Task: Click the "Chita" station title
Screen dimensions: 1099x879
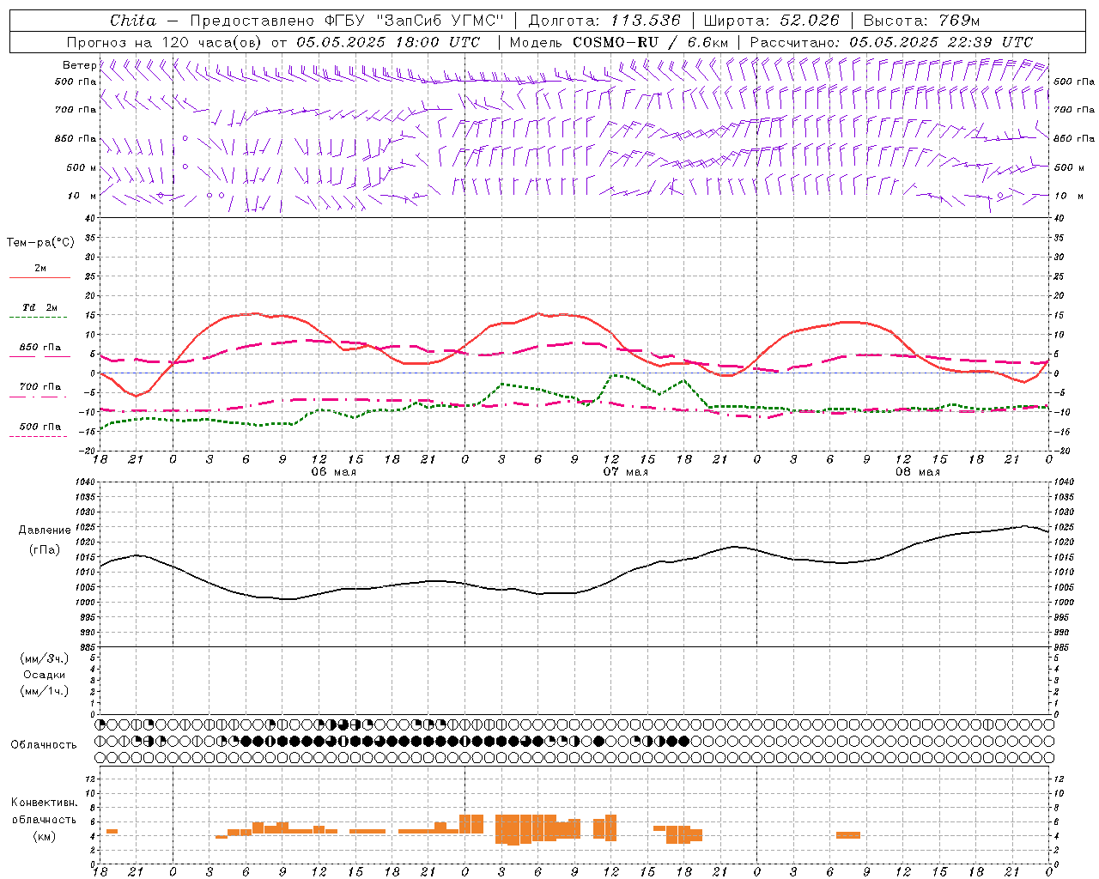Action: 133,21
